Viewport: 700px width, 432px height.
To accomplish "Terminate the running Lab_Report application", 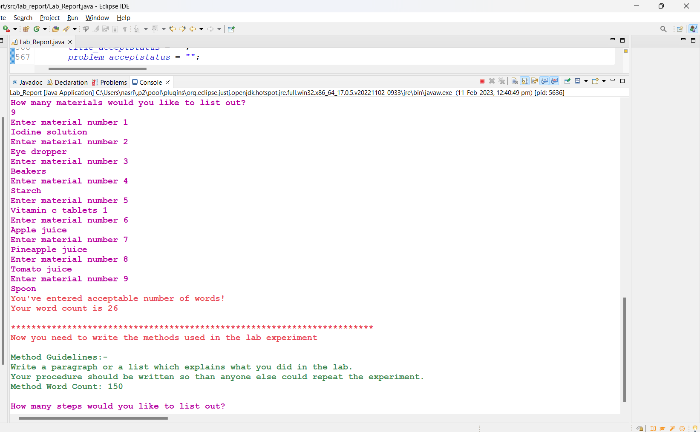I will point(482,81).
